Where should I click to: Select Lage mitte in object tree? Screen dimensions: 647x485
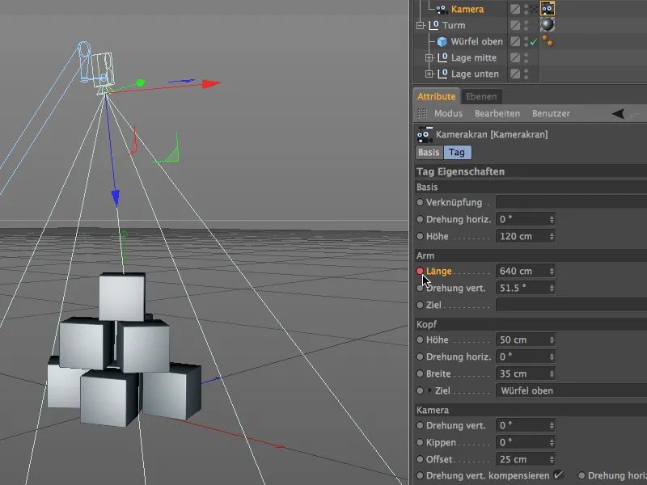tap(474, 57)
